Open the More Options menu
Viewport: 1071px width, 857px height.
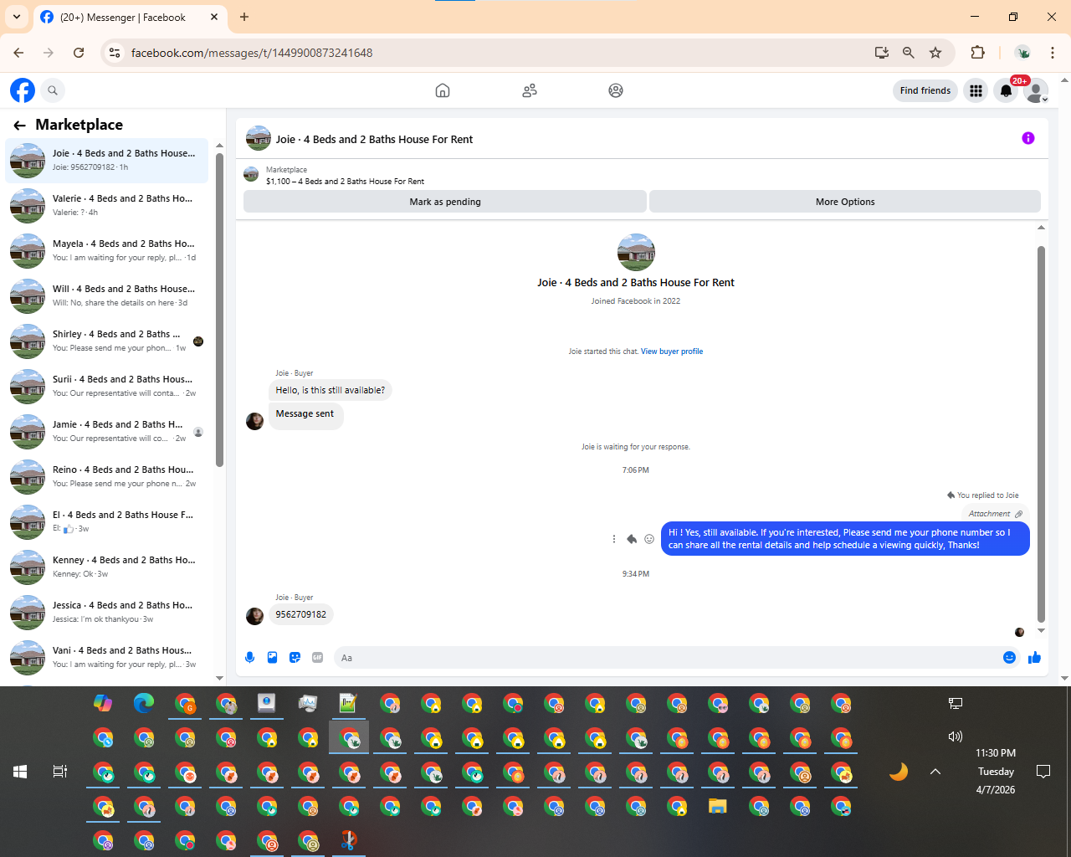click(x=845, y=202)
